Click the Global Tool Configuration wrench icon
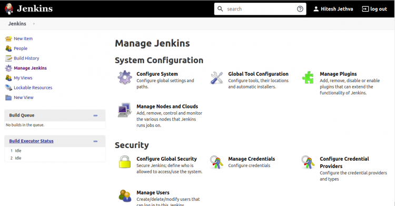The width and height of the screenshot is (395, 206). 216,78
